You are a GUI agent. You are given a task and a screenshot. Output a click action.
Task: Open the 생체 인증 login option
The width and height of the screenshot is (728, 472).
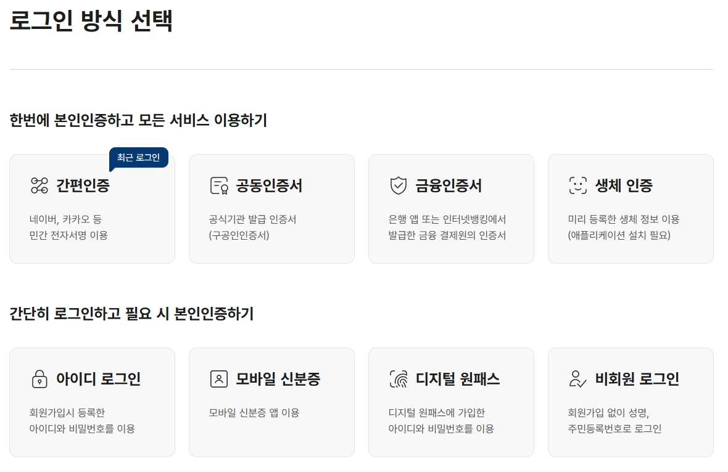631,208
